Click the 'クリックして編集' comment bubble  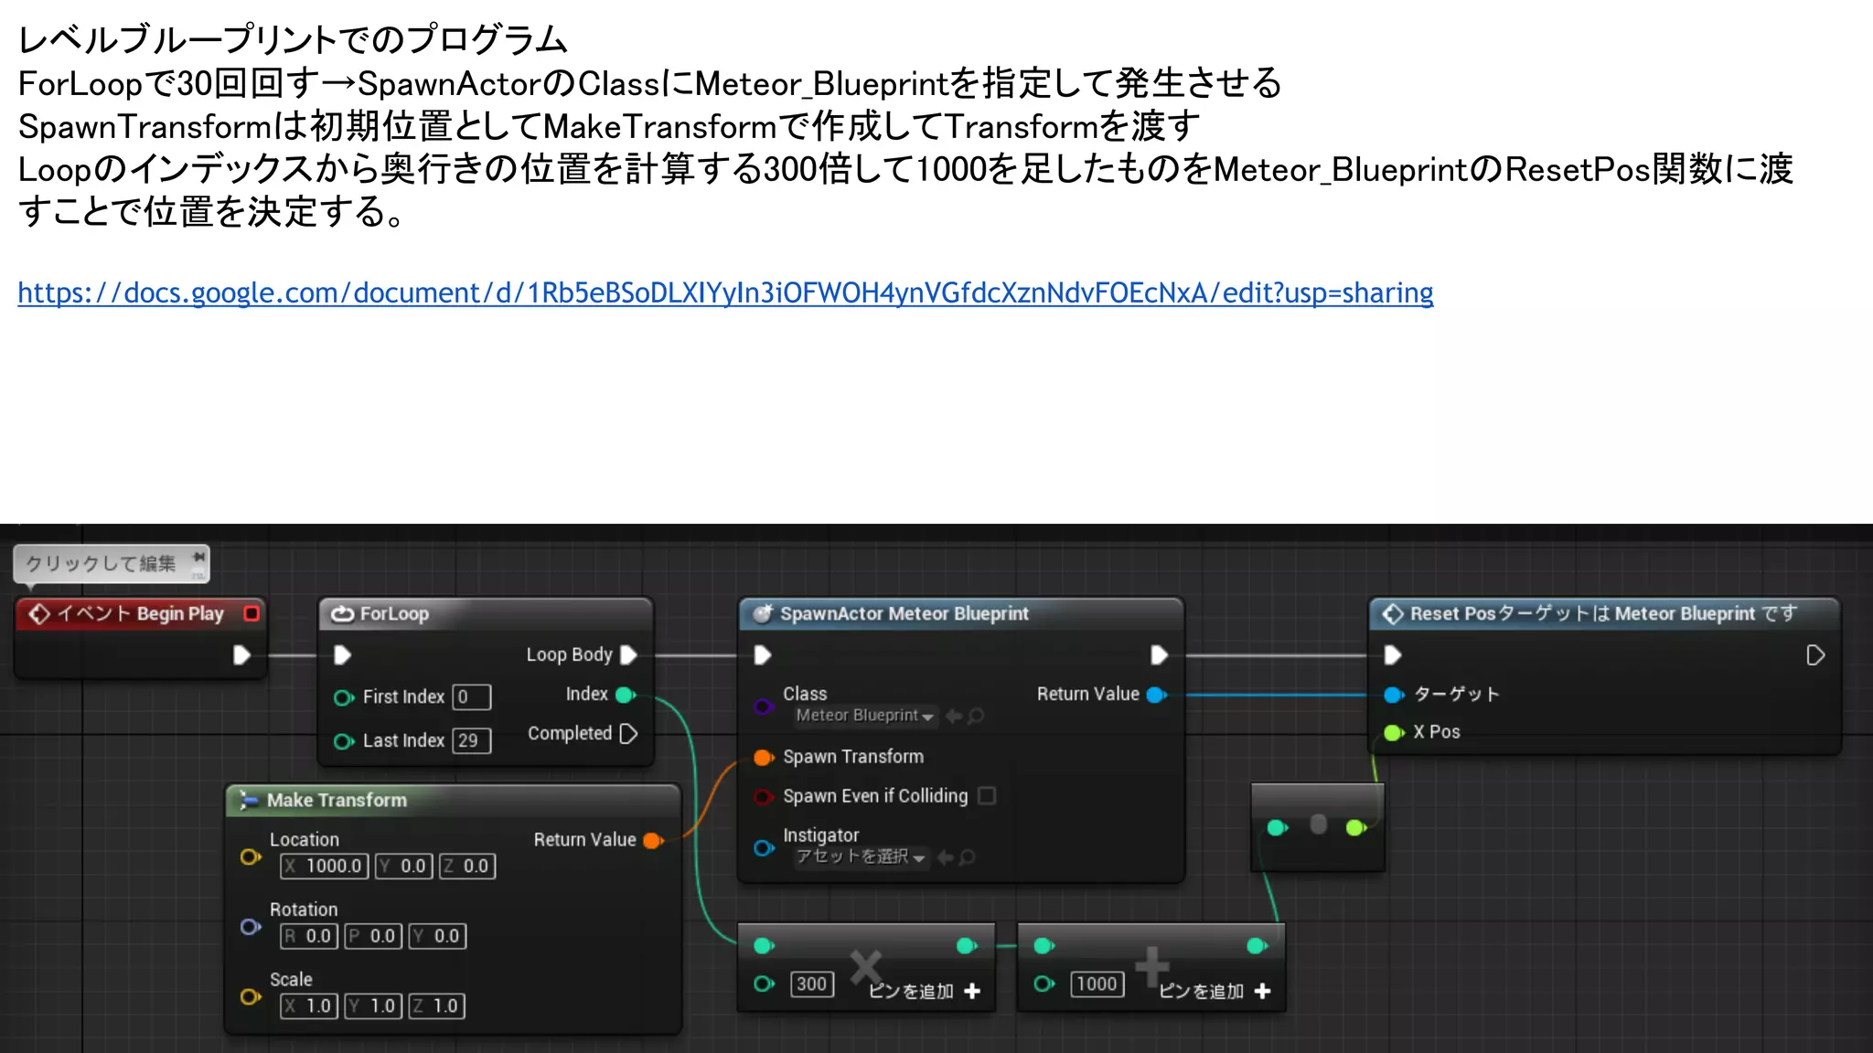click(x=112, y=563)
